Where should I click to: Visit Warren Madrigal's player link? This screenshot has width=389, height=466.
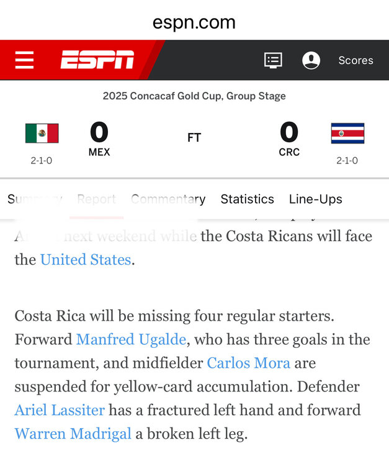[73, 434]
